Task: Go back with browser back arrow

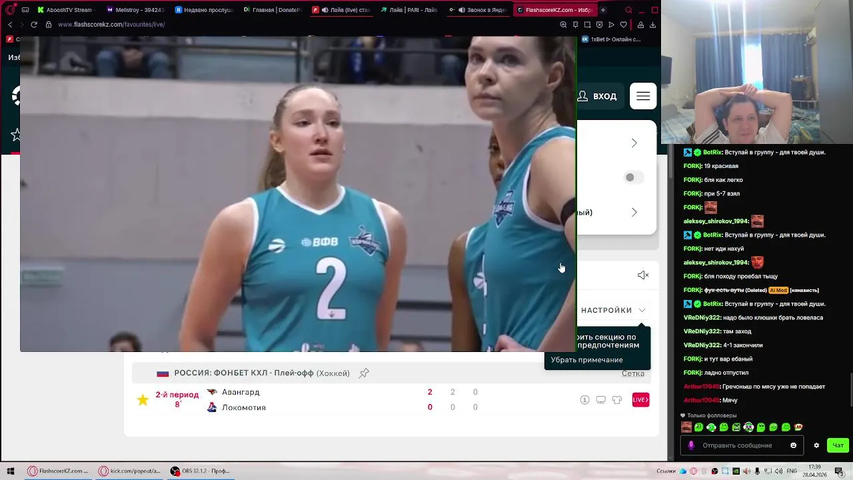Action: (10, 25)
